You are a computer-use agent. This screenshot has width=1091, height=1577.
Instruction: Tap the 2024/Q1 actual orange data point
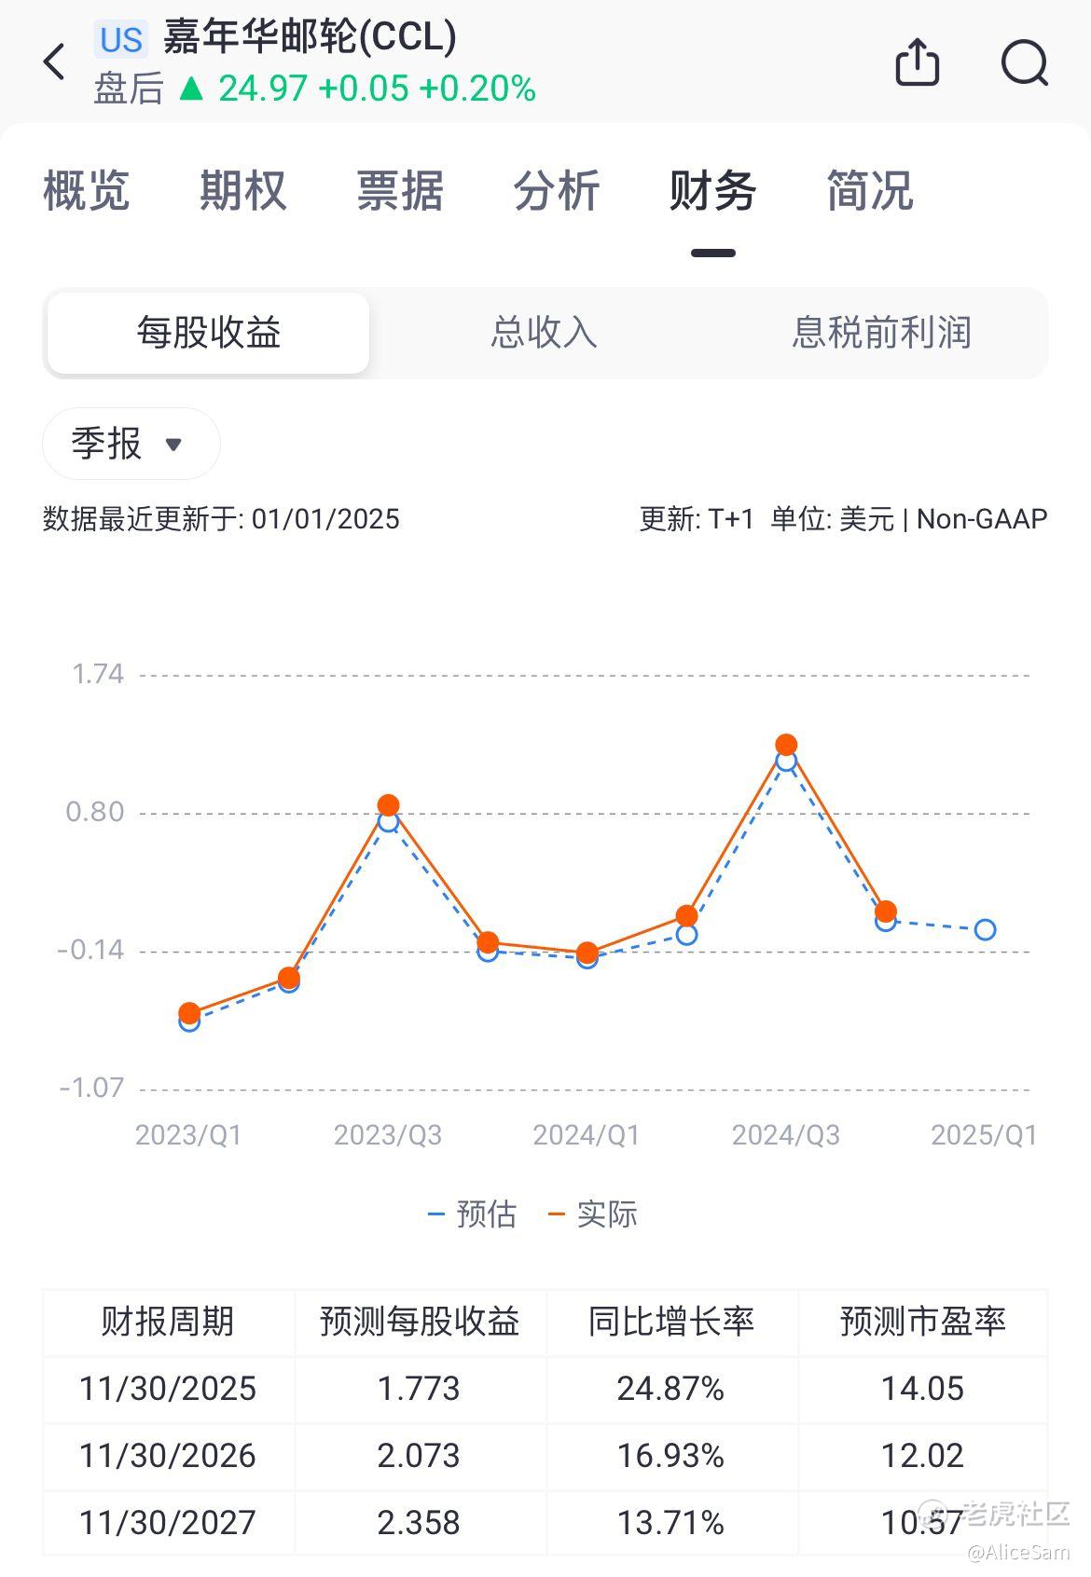click(587, 953)
